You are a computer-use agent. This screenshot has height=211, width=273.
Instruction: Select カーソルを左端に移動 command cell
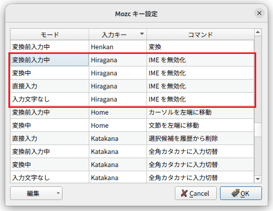[201, 112]
